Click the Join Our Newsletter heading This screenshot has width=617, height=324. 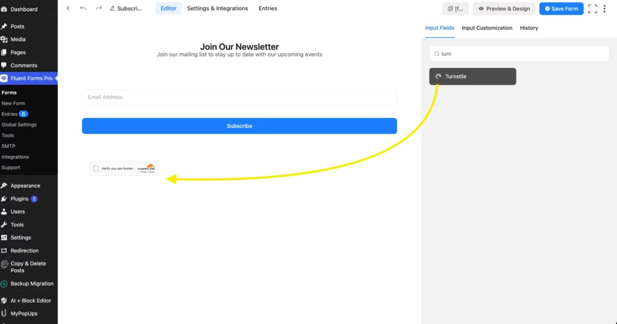[239, 47]
